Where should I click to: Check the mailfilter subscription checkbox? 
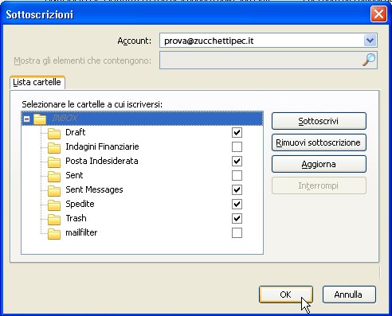[237, 232]
